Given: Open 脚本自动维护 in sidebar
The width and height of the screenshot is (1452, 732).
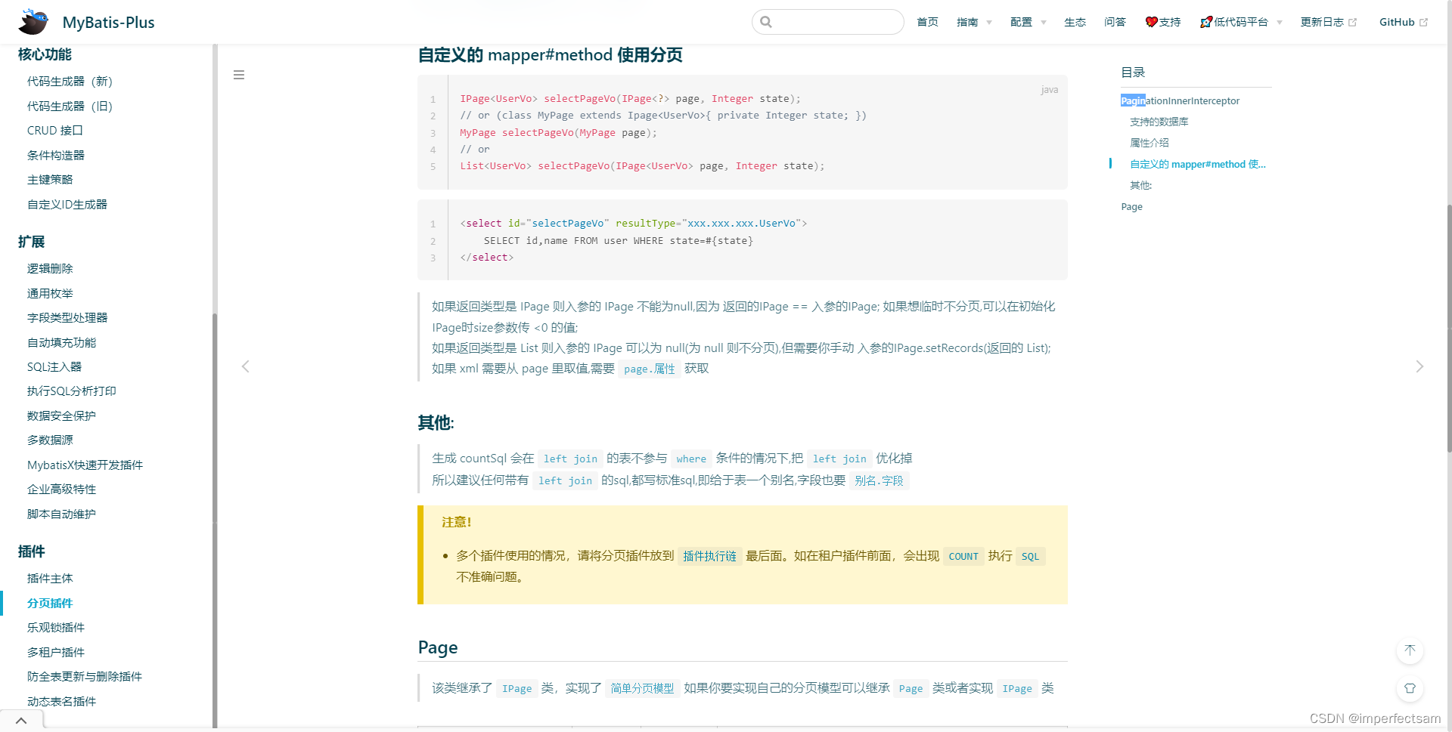Looking at the screenshot, I should click(61, 514).
